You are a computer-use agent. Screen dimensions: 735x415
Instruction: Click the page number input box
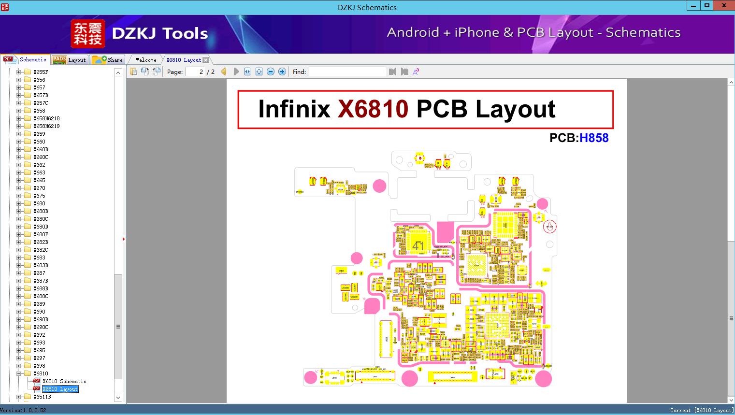[x=196, y=72]
